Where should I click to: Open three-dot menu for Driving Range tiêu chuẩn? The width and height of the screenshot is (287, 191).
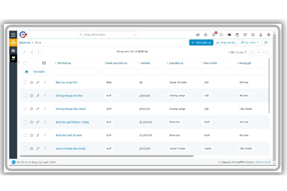(45, 109)
